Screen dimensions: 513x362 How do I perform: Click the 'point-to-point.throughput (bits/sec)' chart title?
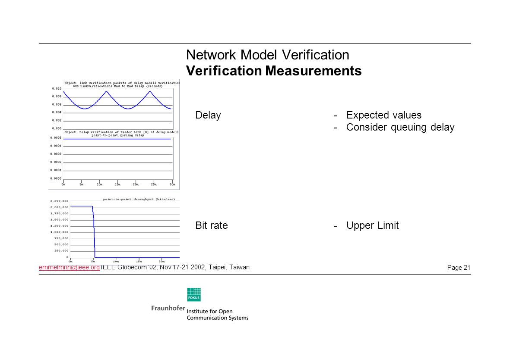139,199
